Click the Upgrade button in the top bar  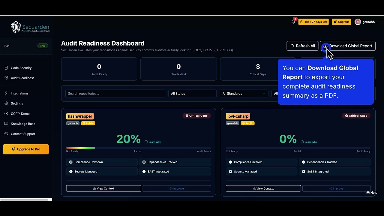341,22
